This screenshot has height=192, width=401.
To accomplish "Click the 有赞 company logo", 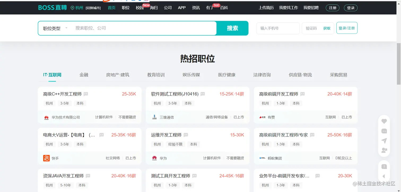I will pyautogui.click(x=262, y=117).
